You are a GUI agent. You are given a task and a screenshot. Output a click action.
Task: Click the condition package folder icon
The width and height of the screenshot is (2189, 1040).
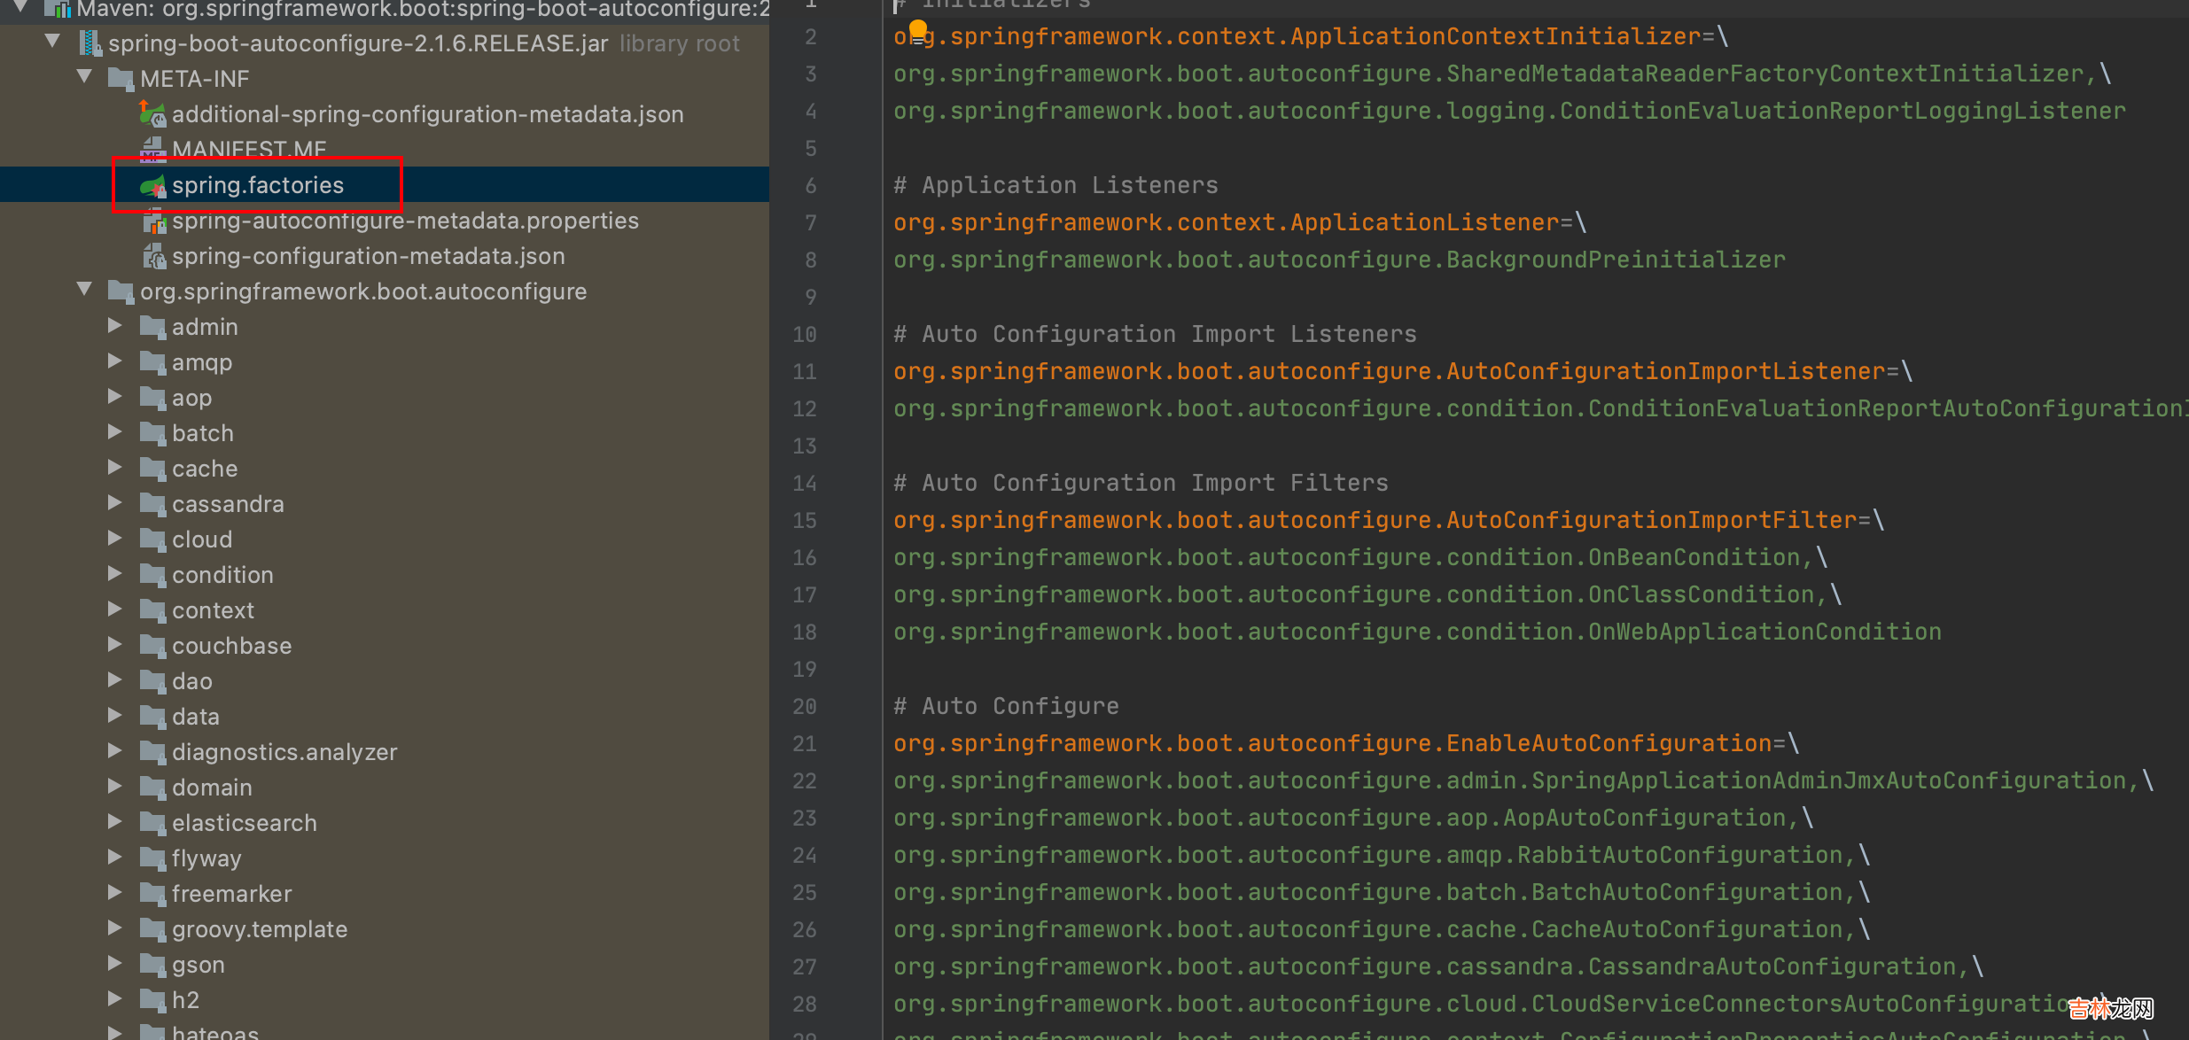coord(152,575)
